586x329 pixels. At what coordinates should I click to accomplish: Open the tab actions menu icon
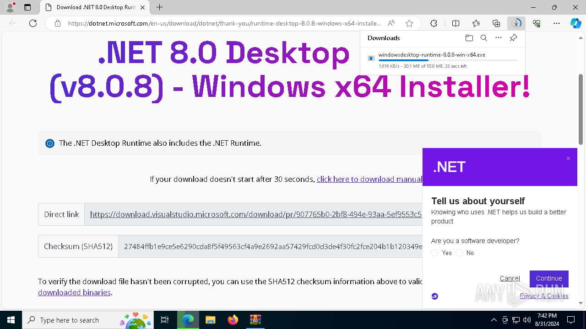click(27, 7)
